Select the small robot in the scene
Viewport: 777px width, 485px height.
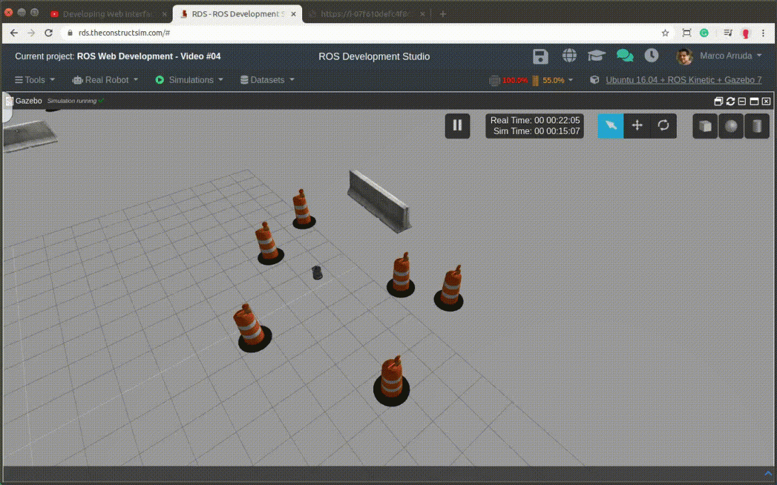pyautogui.click(x=317, y=272)
